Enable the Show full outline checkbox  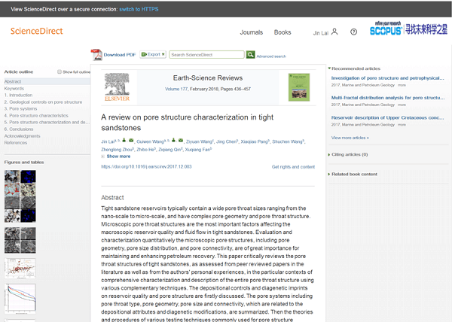click(60, 72)
